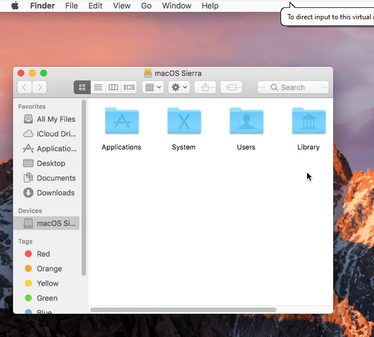Viewport: 374px width, 337px height.
Task: Click the magnifying glass in Search
Action: pos(274,87)
